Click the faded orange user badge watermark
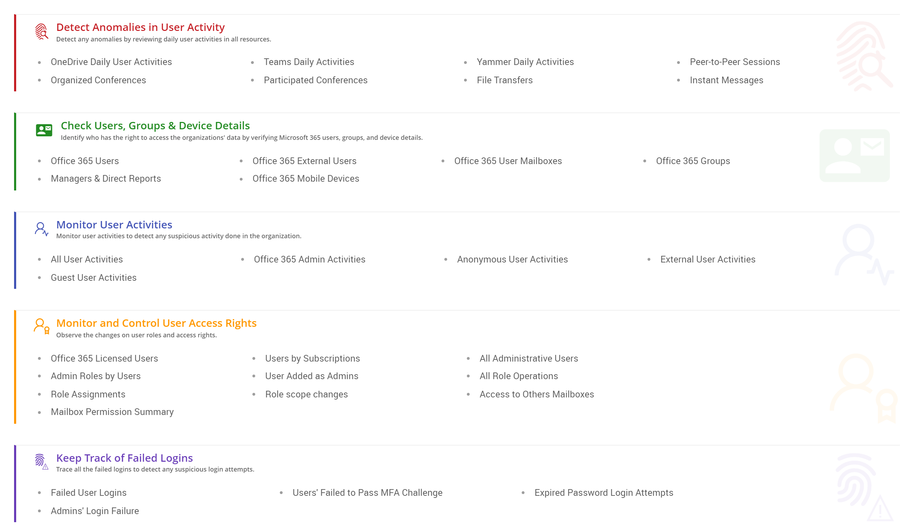This screenshot has height=532, width=914. pyautogui.click(x=863, y=388)
